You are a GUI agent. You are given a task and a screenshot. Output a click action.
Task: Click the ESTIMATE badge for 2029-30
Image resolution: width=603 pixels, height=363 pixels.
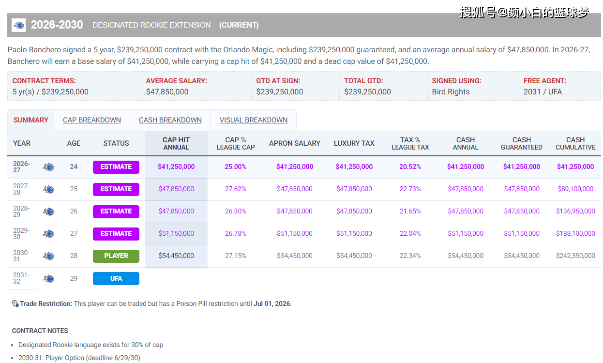pos(116,234)
